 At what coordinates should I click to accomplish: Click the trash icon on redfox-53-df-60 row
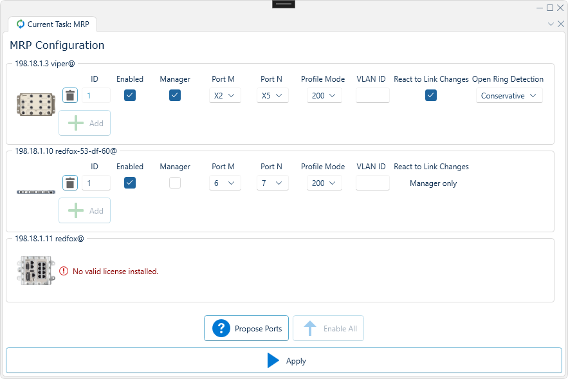[69, 183]
